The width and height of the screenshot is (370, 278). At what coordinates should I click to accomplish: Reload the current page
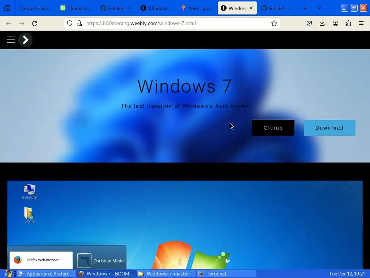35,23
